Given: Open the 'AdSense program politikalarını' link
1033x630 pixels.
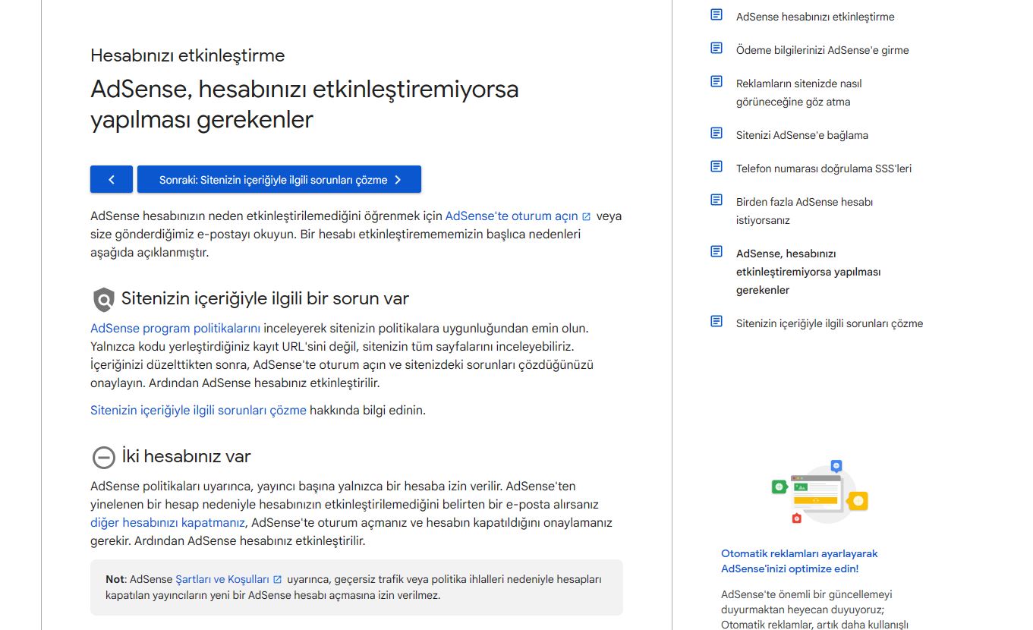Looking at the screenshot, I should tap(175, 328).
